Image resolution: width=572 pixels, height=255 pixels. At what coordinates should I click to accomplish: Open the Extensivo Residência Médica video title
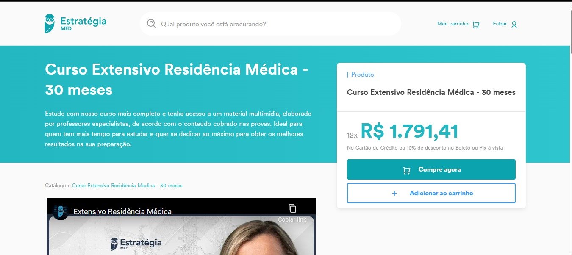[x=122, y=212]
